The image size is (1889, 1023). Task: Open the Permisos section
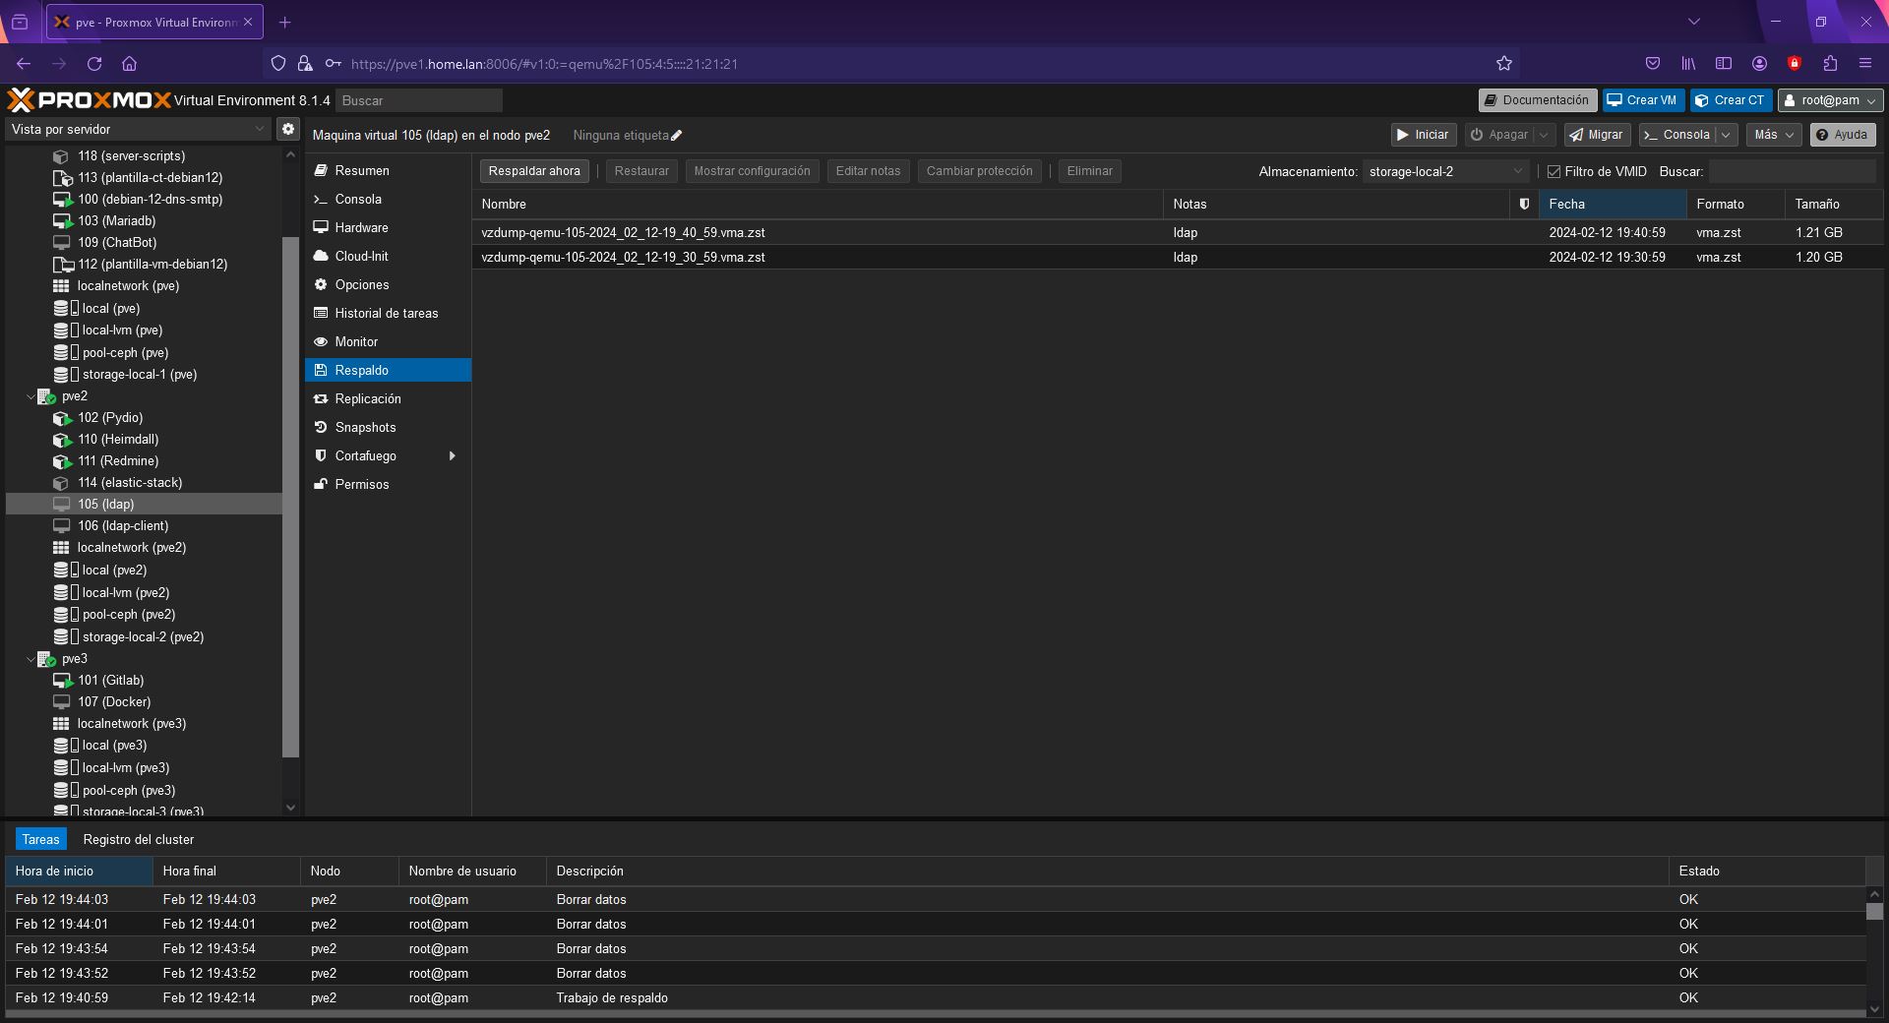(x=388, y=484)
